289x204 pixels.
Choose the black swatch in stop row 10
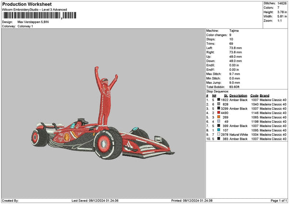pos(219,139)
